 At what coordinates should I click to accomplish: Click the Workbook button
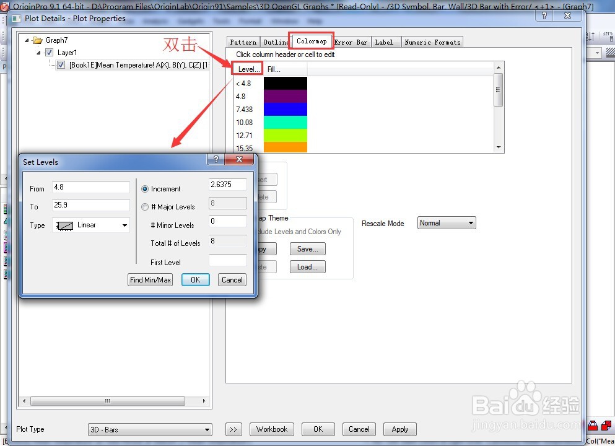272,429
